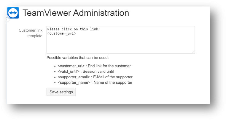The height and width of the screenshot is (120, 226).
Task: Save the settings
Action: click(61, 92)
